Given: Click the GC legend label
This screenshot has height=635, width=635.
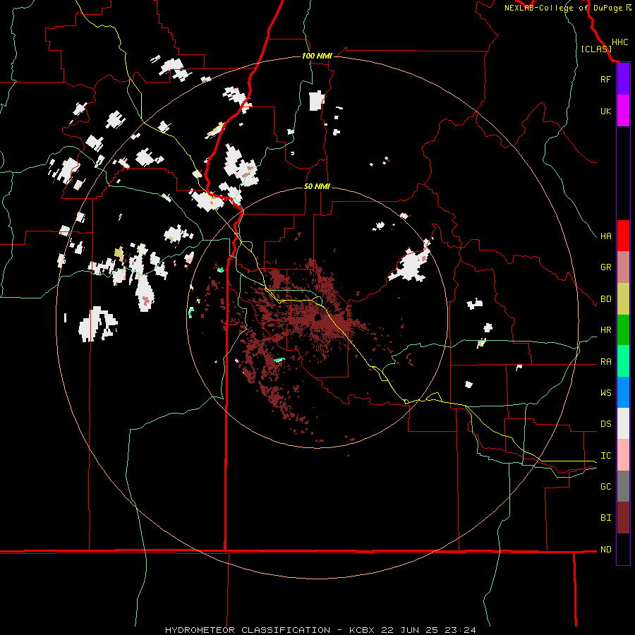Looking at the screenshot, I should click(606, 487).
